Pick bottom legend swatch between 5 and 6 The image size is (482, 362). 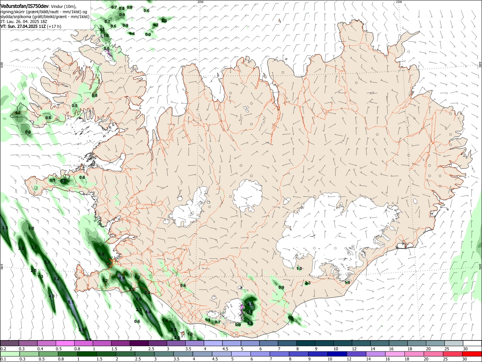coord(240,354)
